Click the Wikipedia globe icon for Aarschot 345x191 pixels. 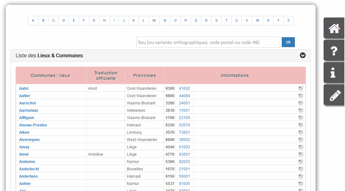coord(301,103)
